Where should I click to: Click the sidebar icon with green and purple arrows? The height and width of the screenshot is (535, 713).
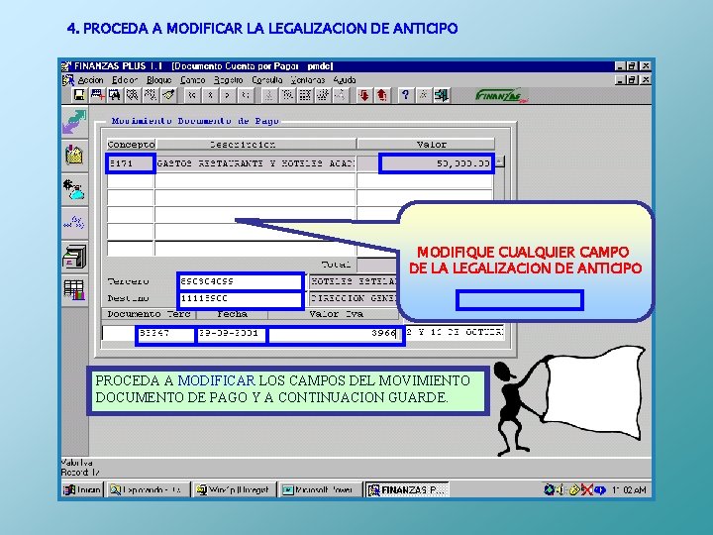click(x=74, y=123)
